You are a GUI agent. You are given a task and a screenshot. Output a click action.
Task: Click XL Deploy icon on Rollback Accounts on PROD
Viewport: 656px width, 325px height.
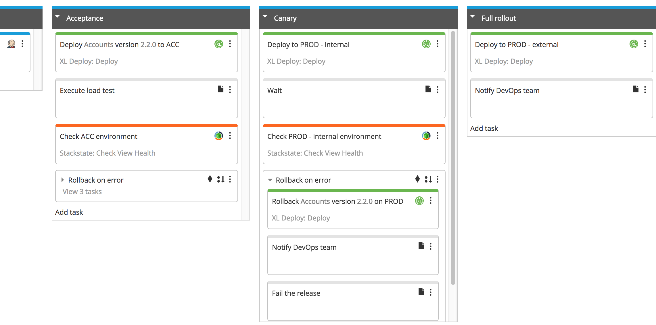click(x=419, y=201)
